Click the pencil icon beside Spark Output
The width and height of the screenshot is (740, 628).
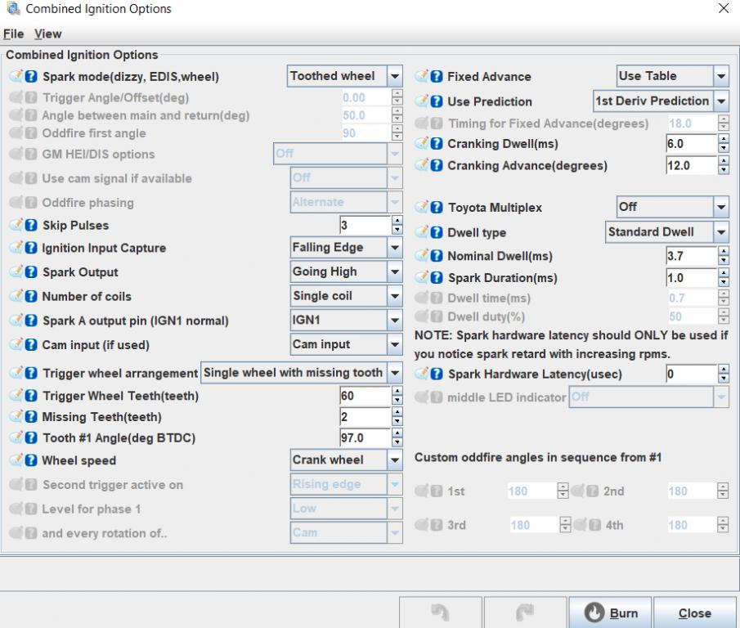[17, 272]
